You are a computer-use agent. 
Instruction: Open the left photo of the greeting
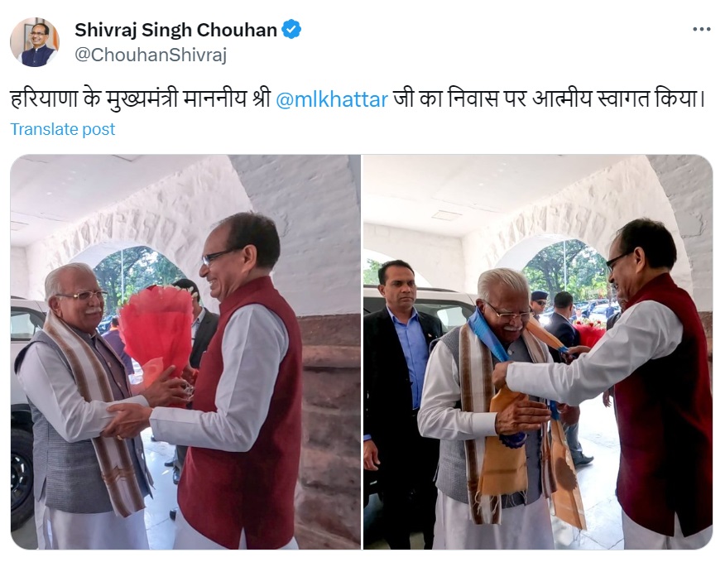[185, 352]
